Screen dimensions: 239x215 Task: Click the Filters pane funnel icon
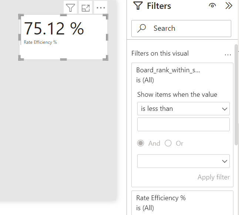coord(138,6)
